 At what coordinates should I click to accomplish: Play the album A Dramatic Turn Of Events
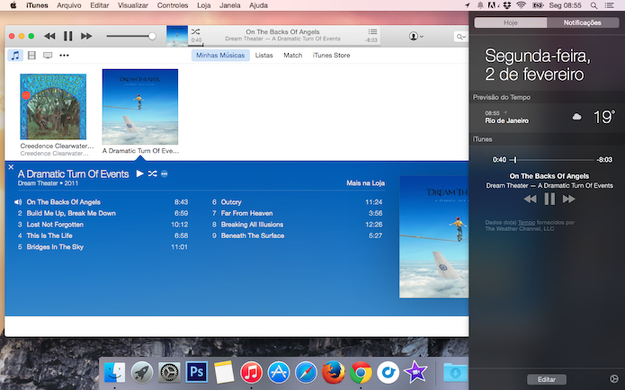pyautogui.click(x=138, y=173)
